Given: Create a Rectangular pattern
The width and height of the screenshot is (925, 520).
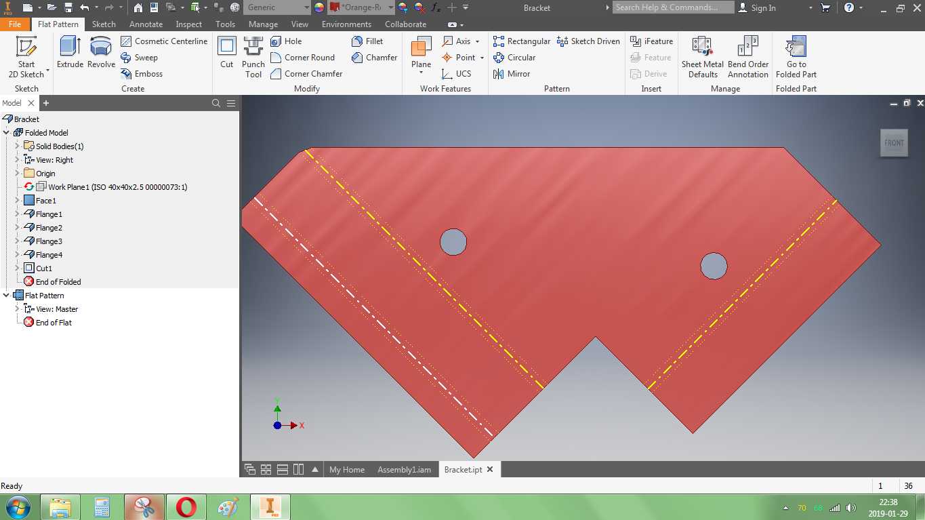Looking at the screenshot, I should pos(522,41).
